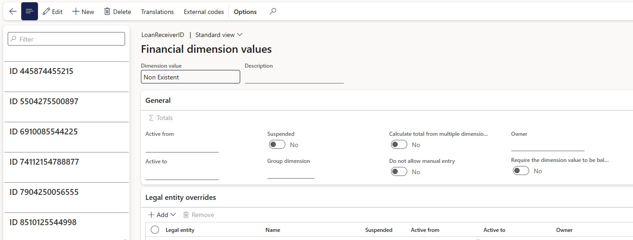Viewport: 633px width, 240px height.
Task: Click the Filter search field
Action: point(66,39)
